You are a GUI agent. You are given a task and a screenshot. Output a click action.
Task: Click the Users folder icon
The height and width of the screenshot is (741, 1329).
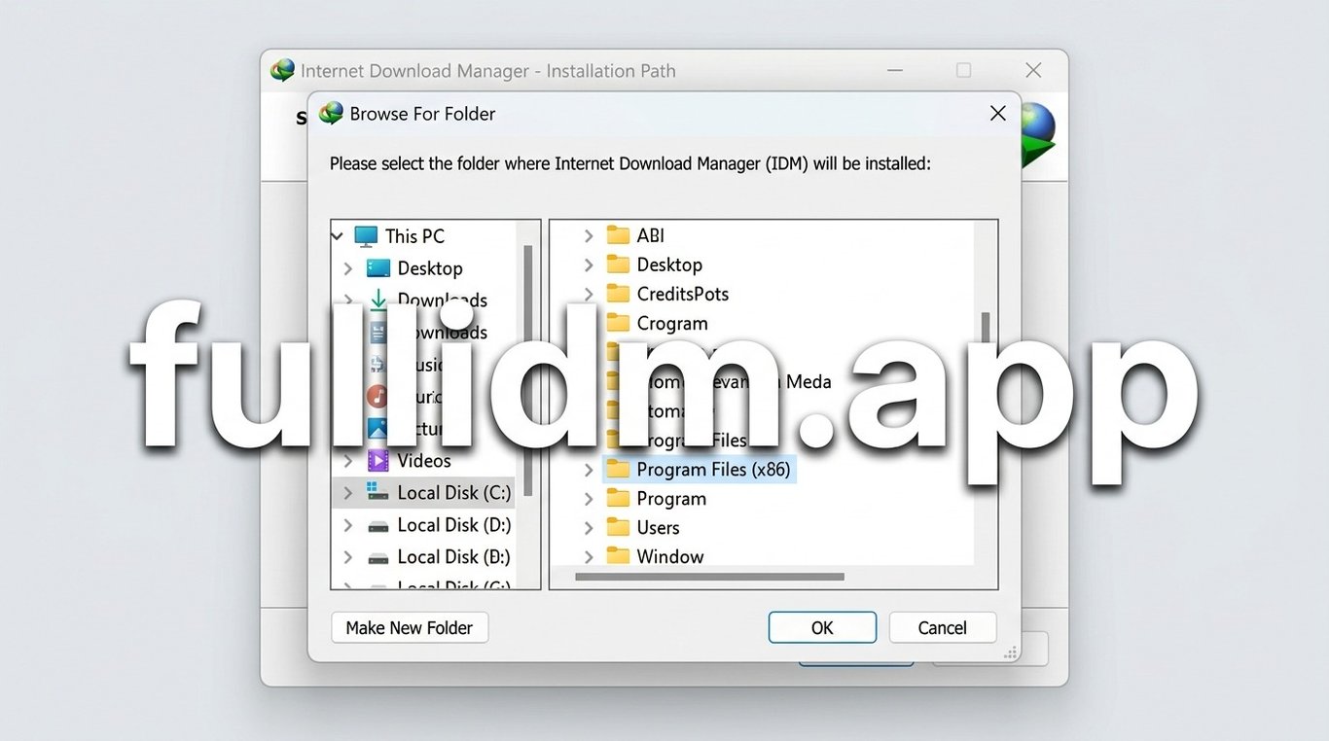(619, 528)
